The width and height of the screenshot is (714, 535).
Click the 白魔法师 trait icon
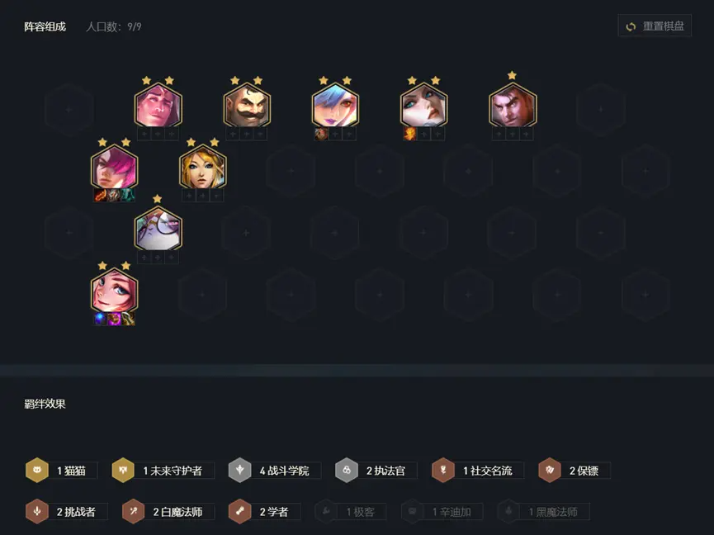pyautogui.click(x=134, y=511)
